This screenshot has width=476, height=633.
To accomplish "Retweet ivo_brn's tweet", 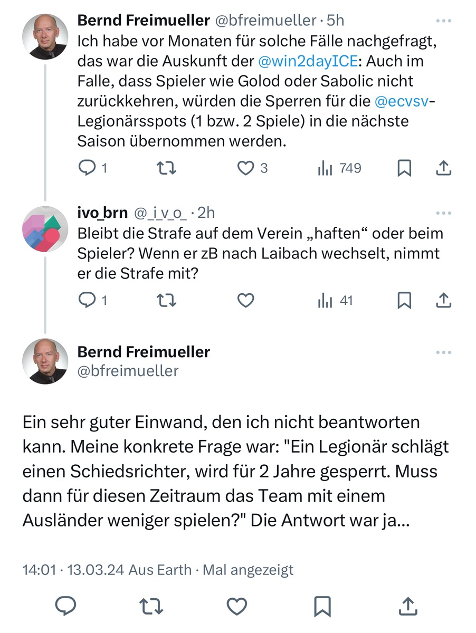I will [x=167, y=301].
